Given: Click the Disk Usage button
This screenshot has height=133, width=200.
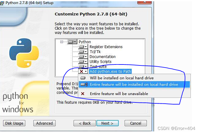Looking at the screenshot, I should 14,123.
